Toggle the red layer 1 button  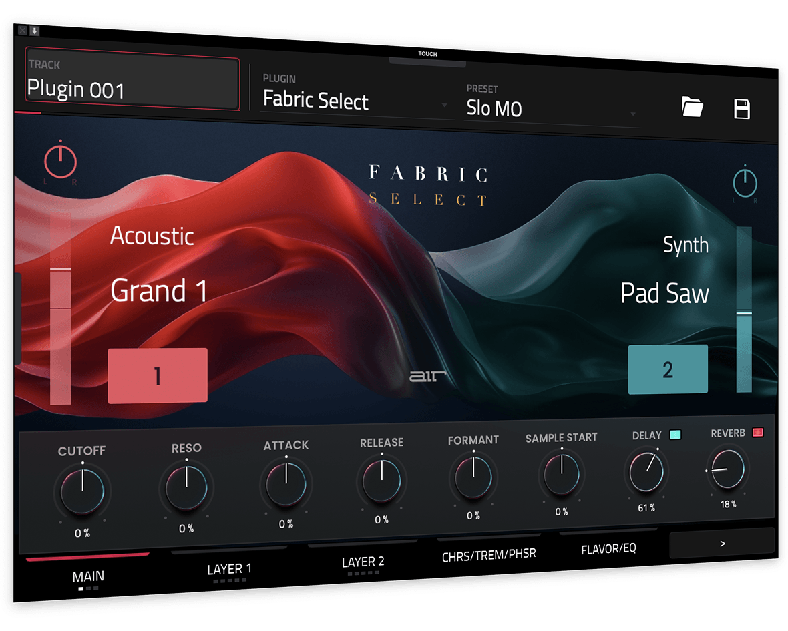pos(158,376)
